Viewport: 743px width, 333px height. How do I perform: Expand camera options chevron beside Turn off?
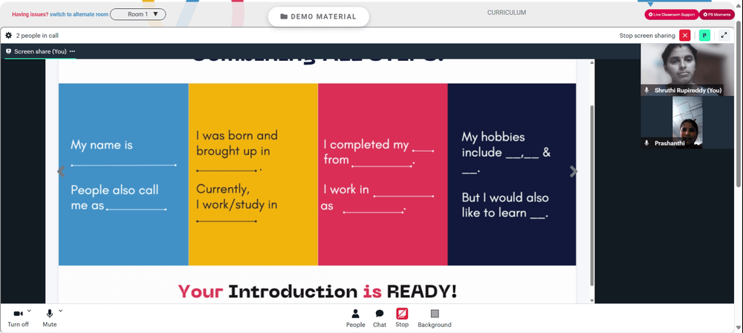coord(30,311)
